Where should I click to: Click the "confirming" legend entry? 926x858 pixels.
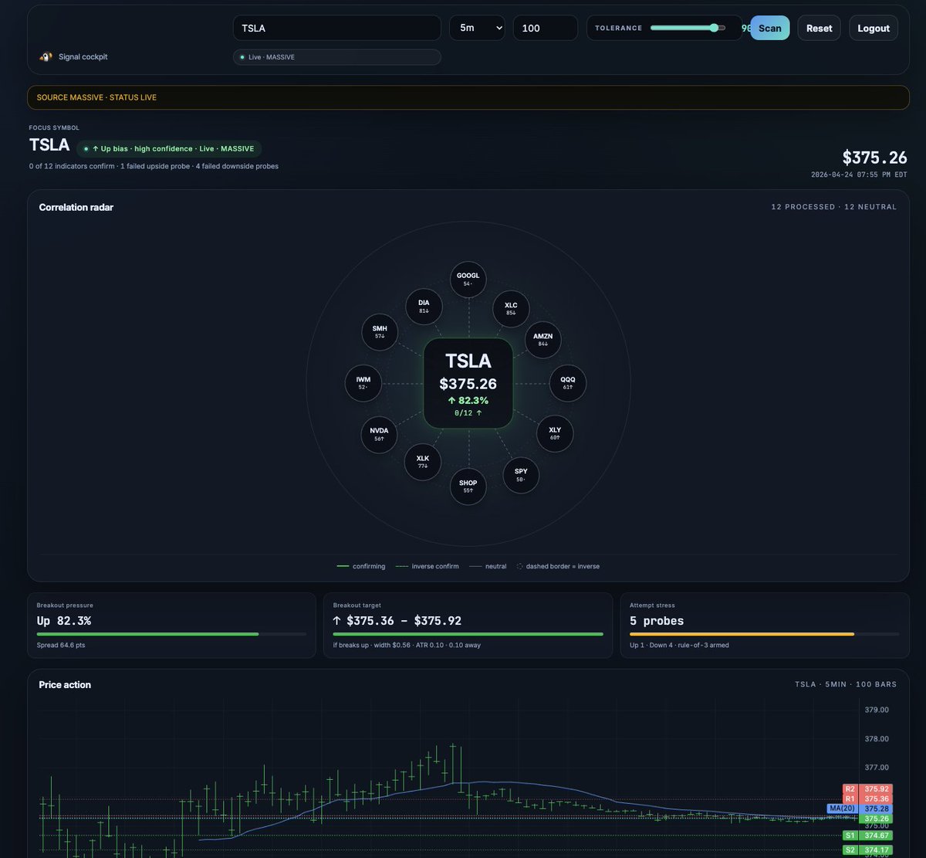361,566
